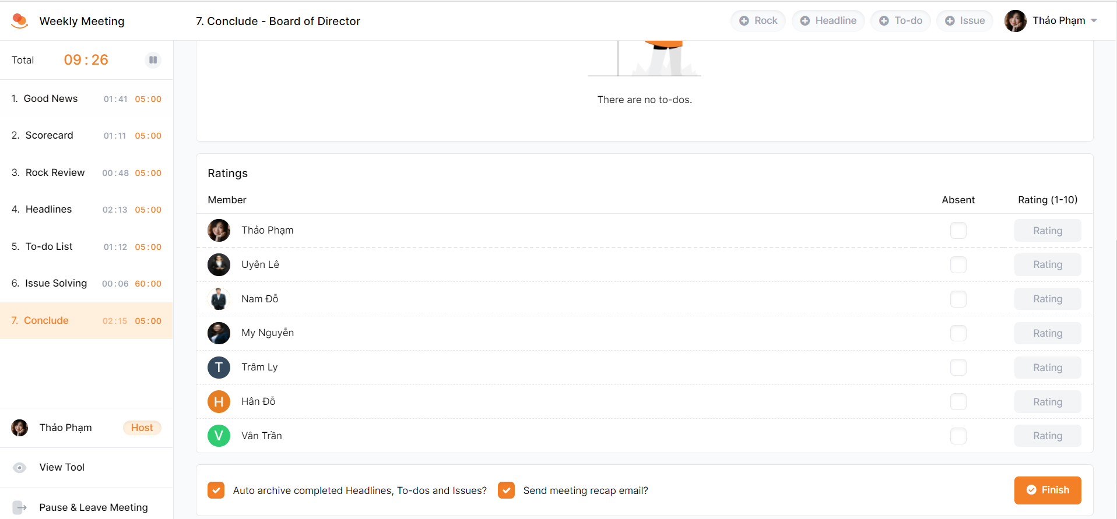The width and height of the screenshot is (1117, 519).
Task: Click Pause & Leave Meeting exit icon
Action: tap(20, 507)
